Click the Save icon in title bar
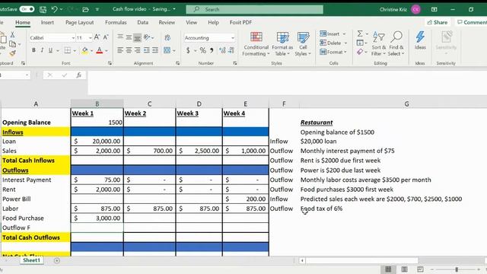The height and width of the screenshot is (274, 487). click(43, 10)
